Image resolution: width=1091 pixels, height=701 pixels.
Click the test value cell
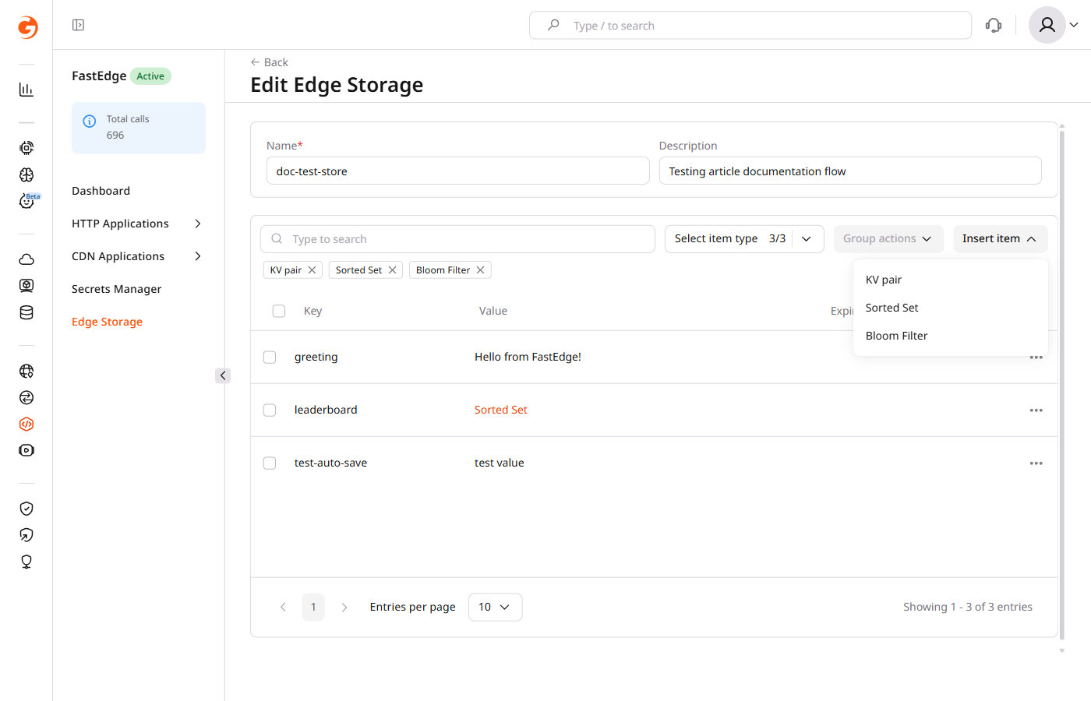tap(499, 463)
